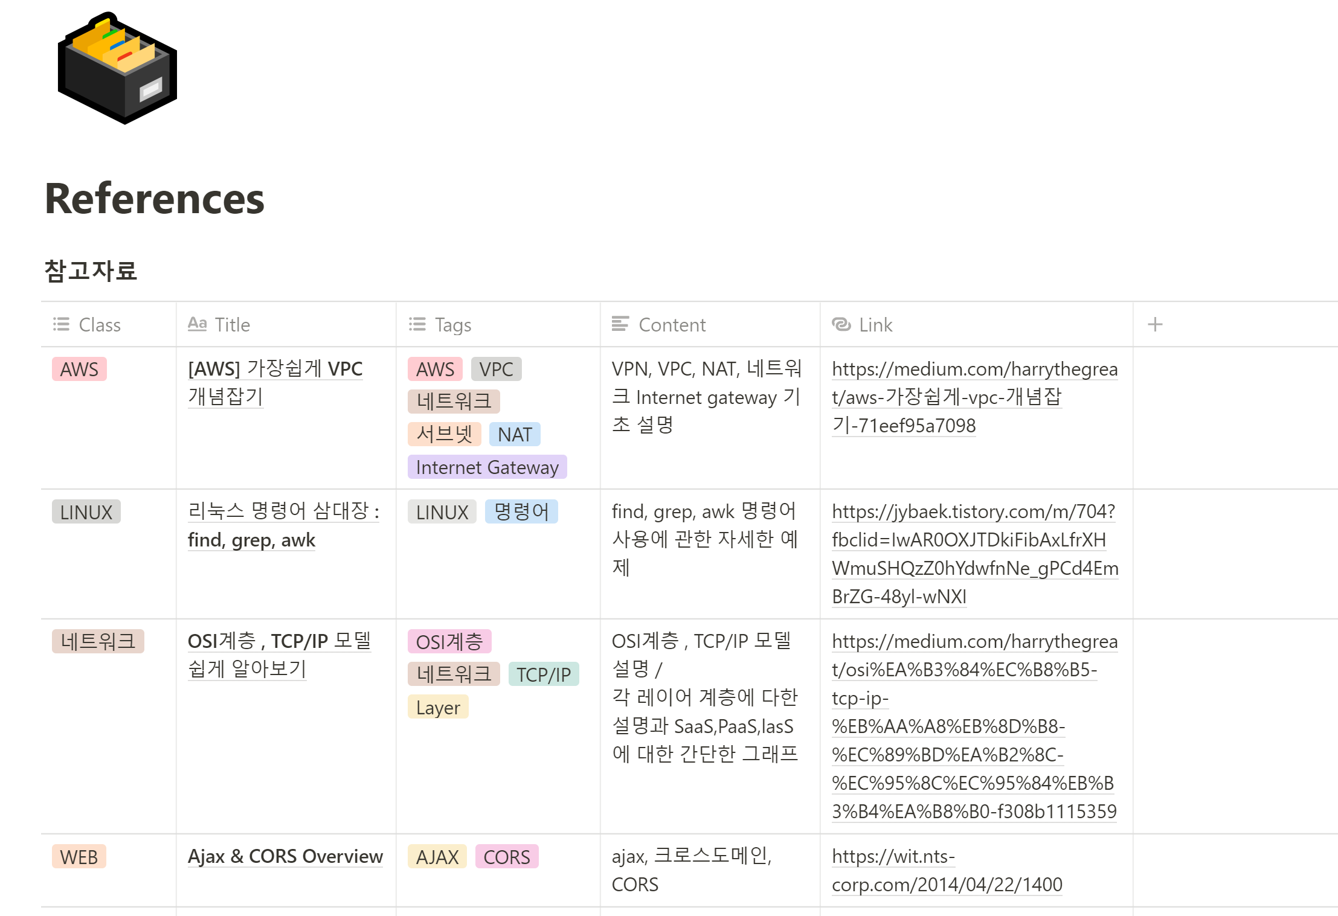
Task: Click the 참고자료 database heading
Action: point(91,271)
